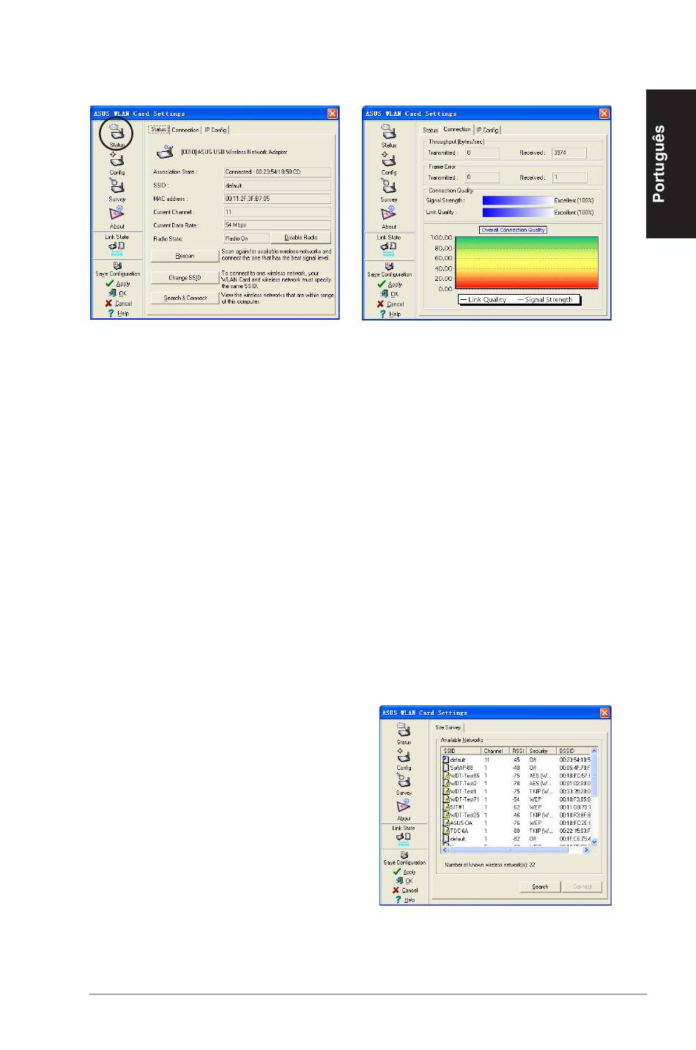Viewport: 696px width, 1050px height.
Task: Click the OK item in the Status window
Action: point(117,293)
